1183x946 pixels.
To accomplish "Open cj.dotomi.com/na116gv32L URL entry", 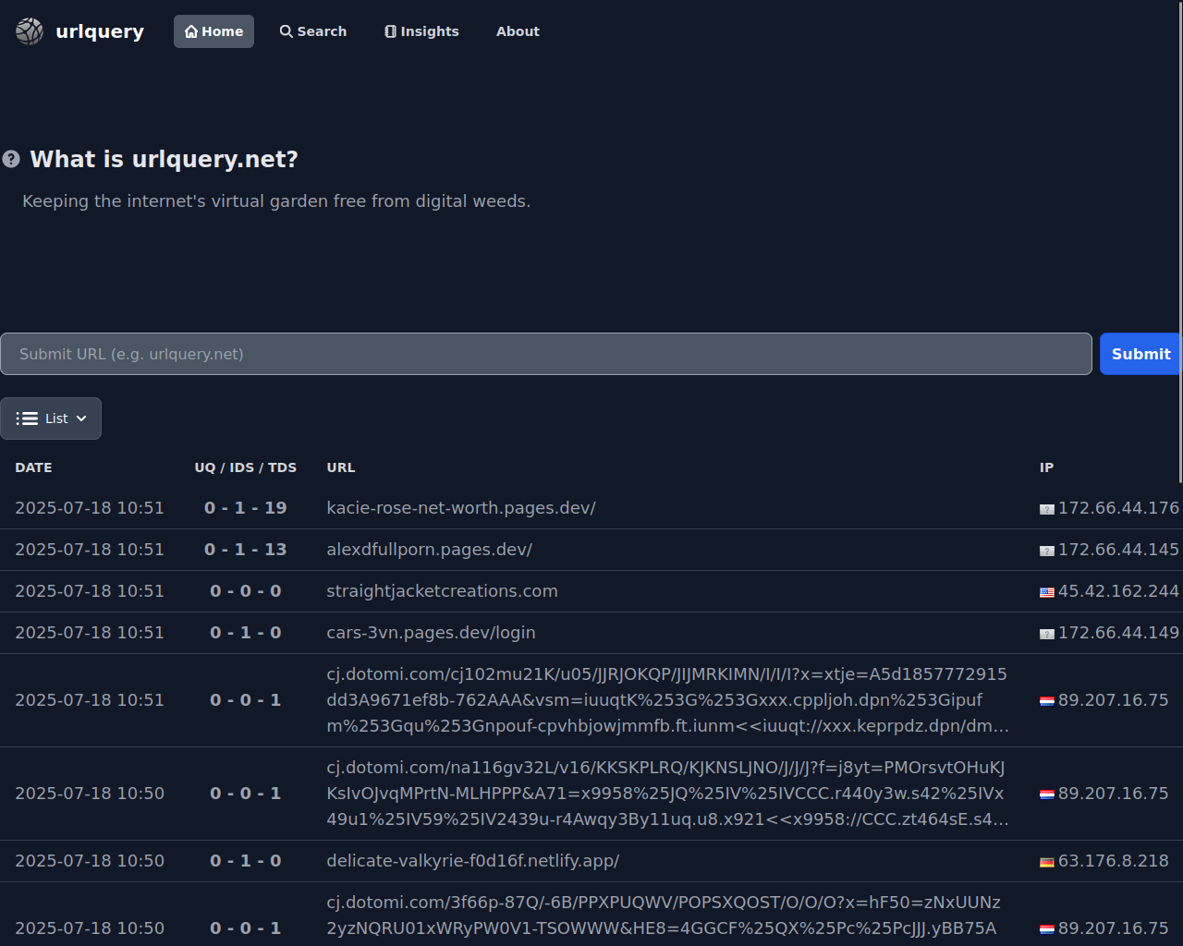I will (x=667, y=794).
